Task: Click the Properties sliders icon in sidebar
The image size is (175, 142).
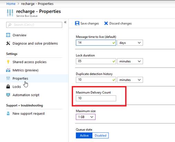Action: pos(8,78)
